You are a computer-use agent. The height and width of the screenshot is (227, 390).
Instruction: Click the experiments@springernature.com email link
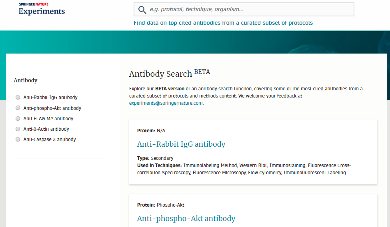(166, 103)
